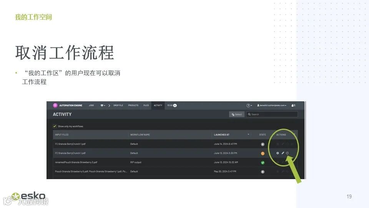
Task: Open the benedict user account dropdown
Action: tap(272, 106)
